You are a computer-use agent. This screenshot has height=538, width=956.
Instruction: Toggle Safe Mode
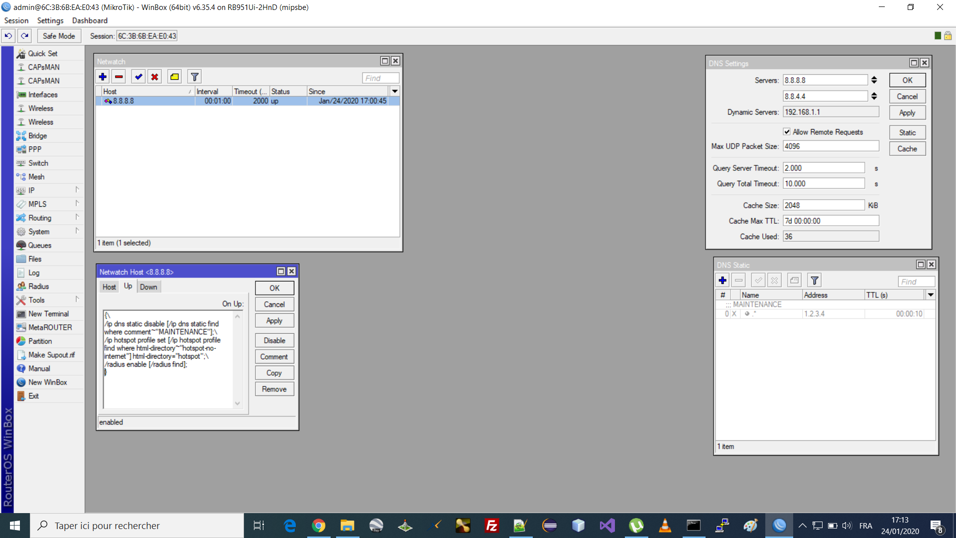(59, 36)
